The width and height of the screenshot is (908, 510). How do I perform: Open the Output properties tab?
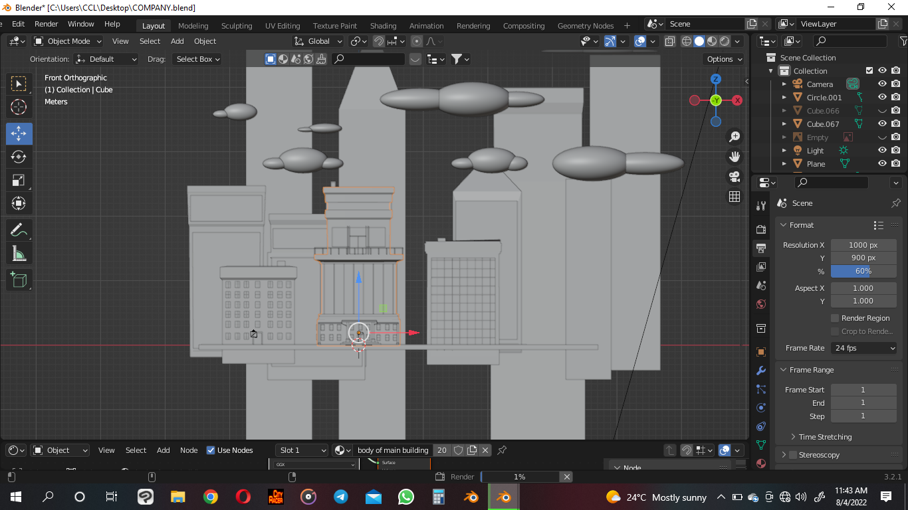tap(761, 248)
